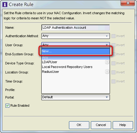Screen dimensions: 137x133
Task: Expand the Portal dropdown showing Default
Action: (x=76, y=97)
